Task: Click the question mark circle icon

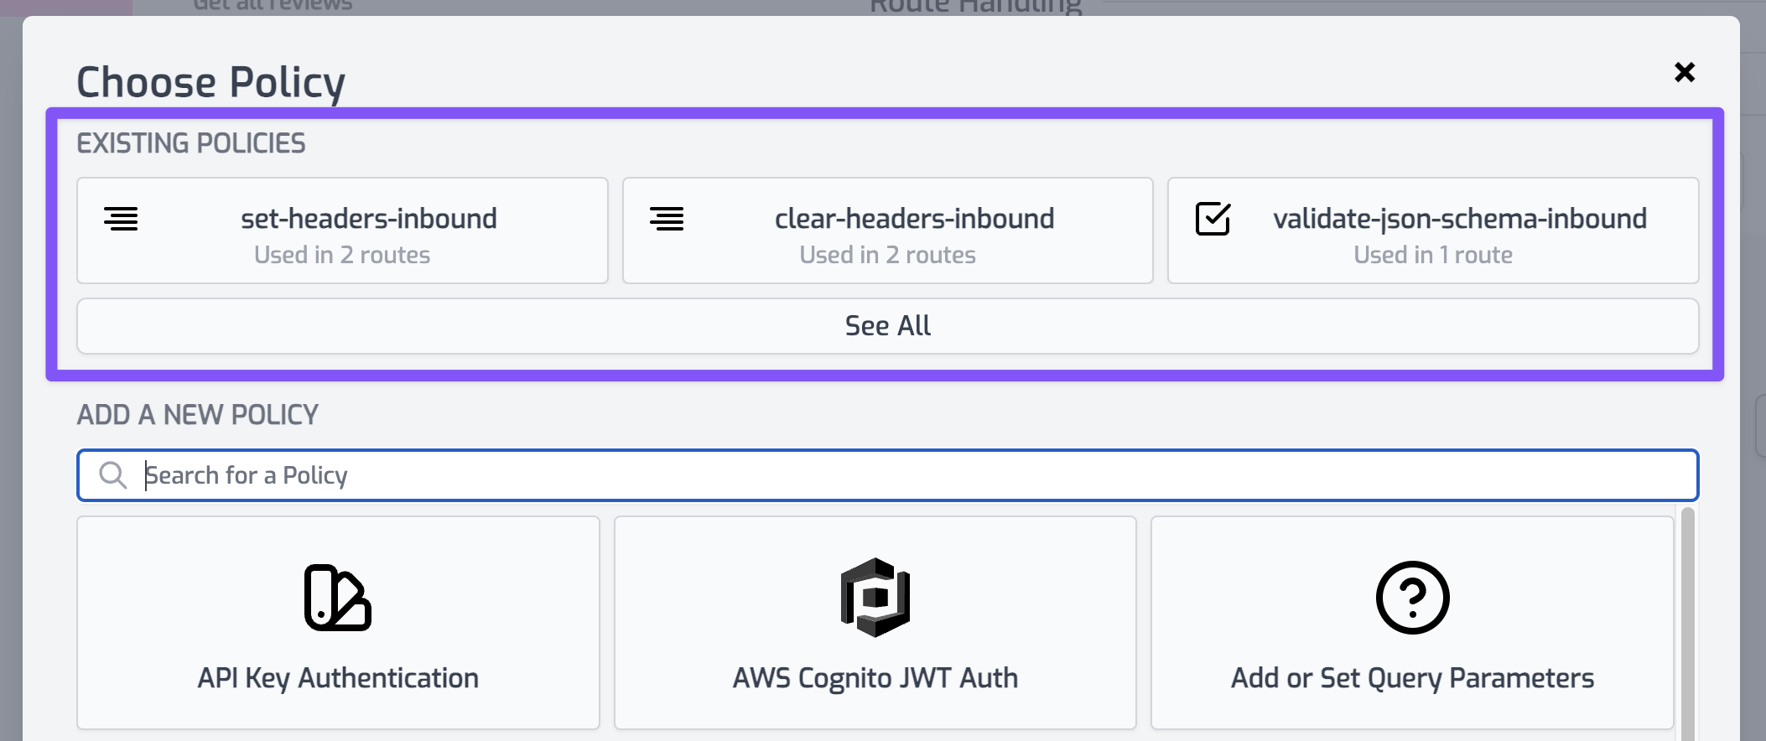Action: (1413, 598)
